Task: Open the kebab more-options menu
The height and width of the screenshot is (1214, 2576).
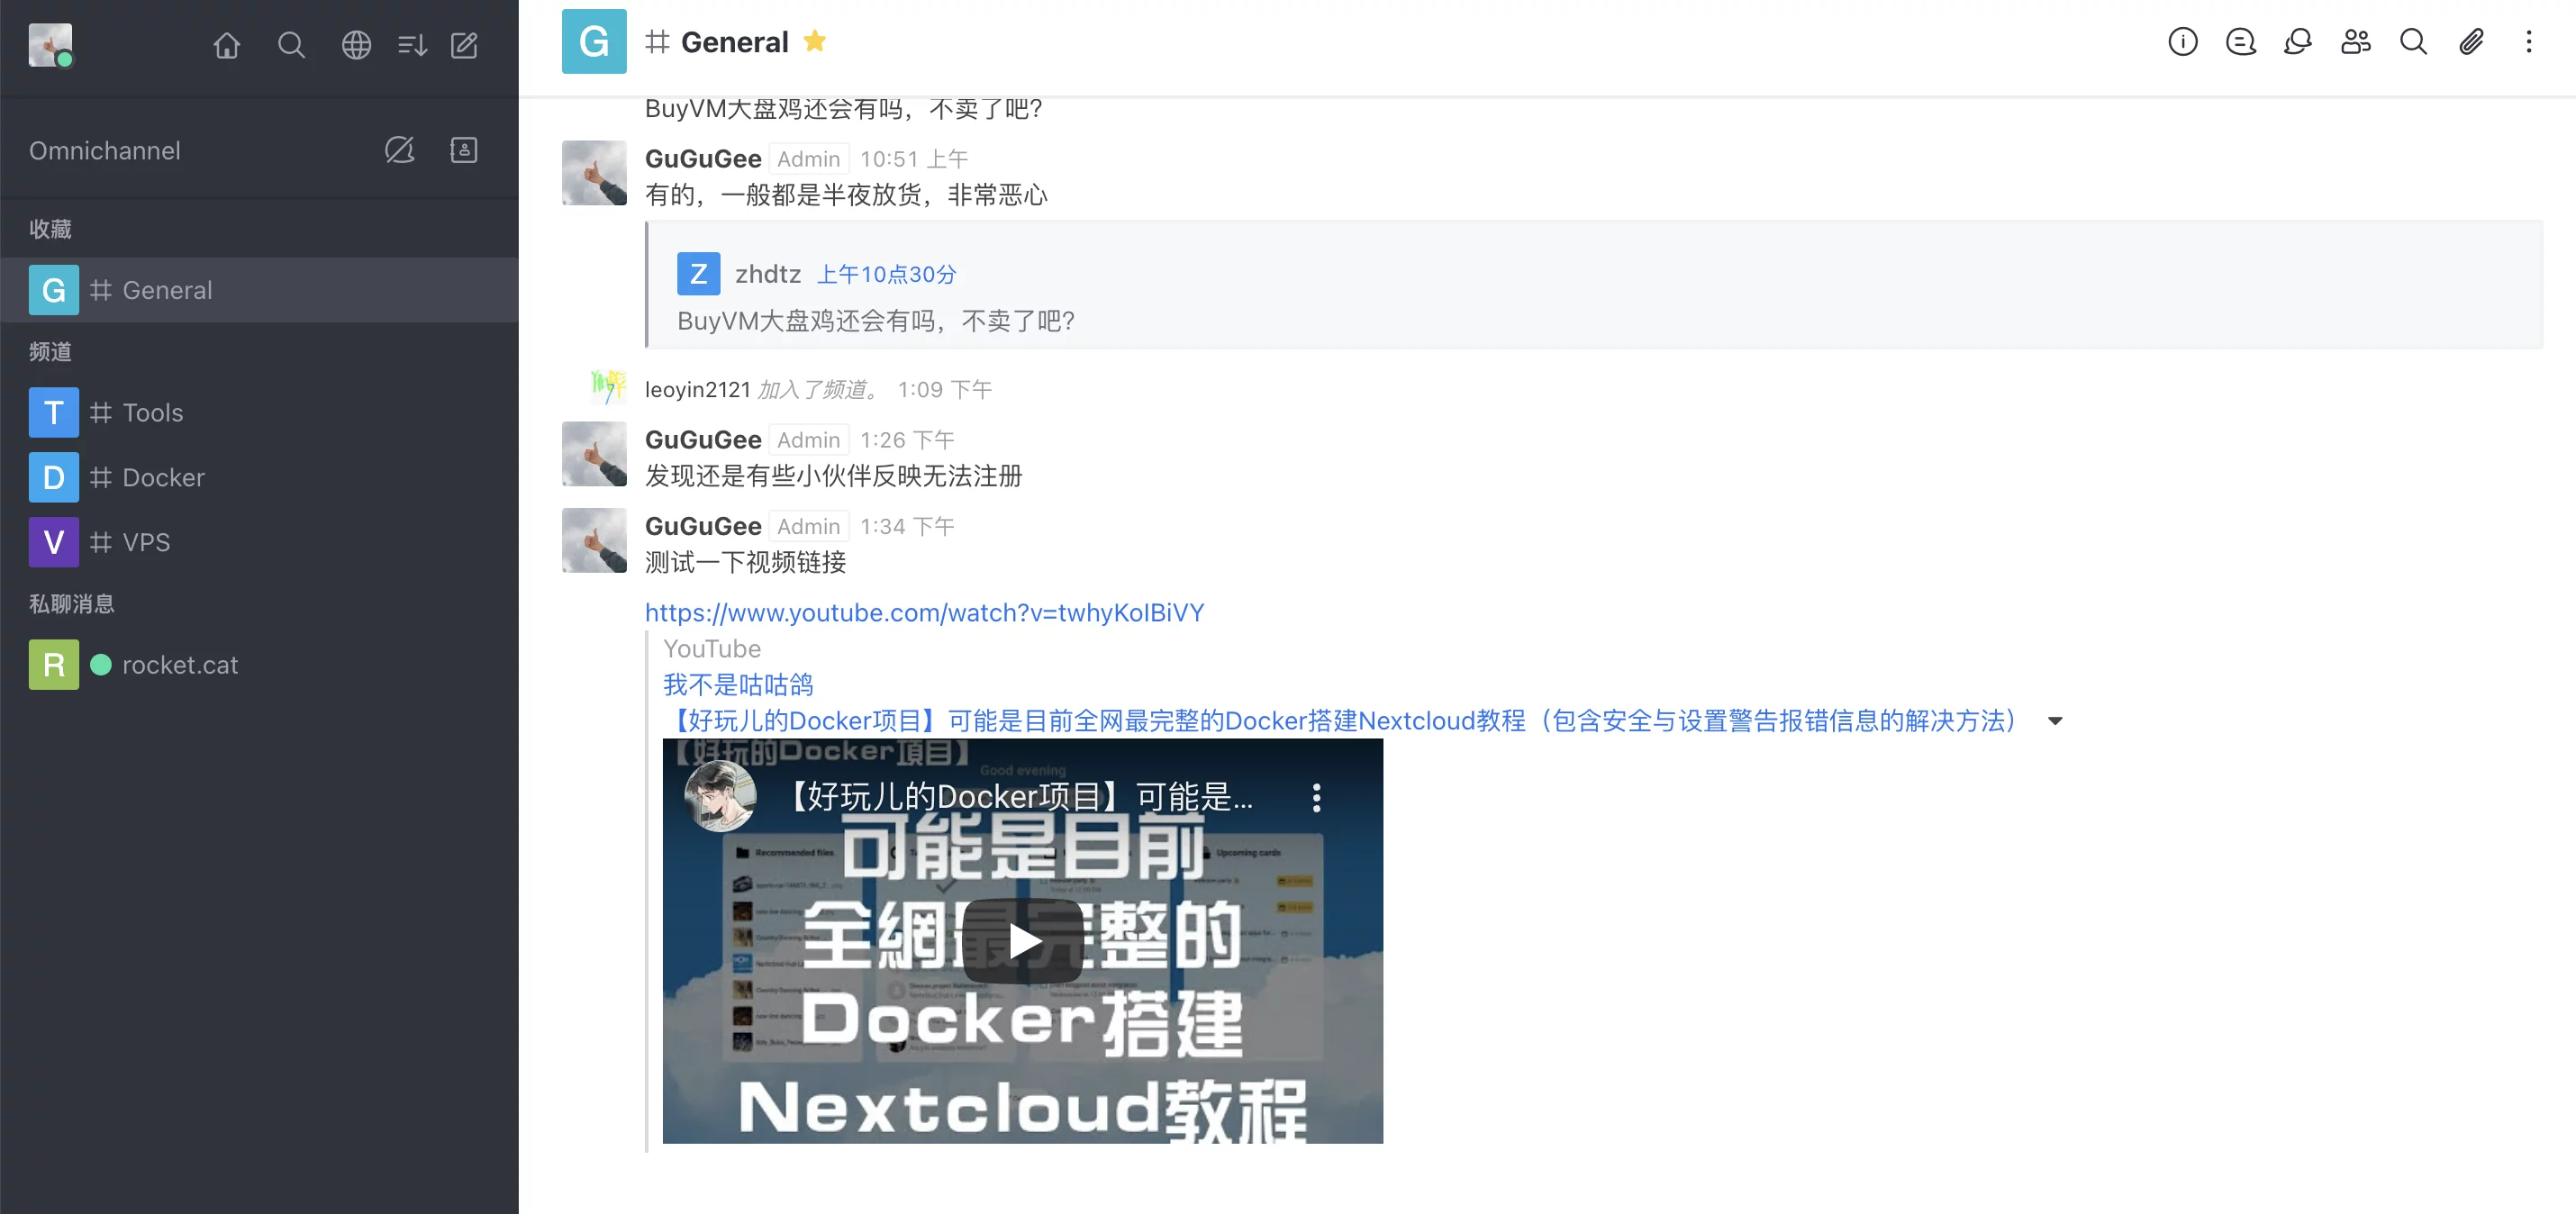Action: (2529, 41)
